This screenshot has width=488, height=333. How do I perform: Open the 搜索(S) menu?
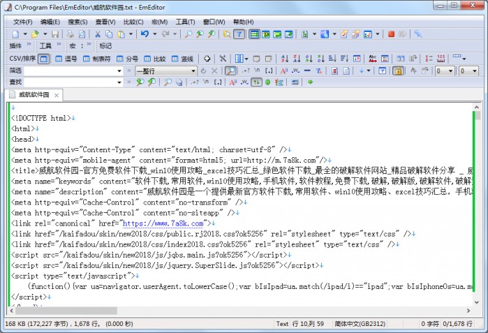tap(77, 22)
